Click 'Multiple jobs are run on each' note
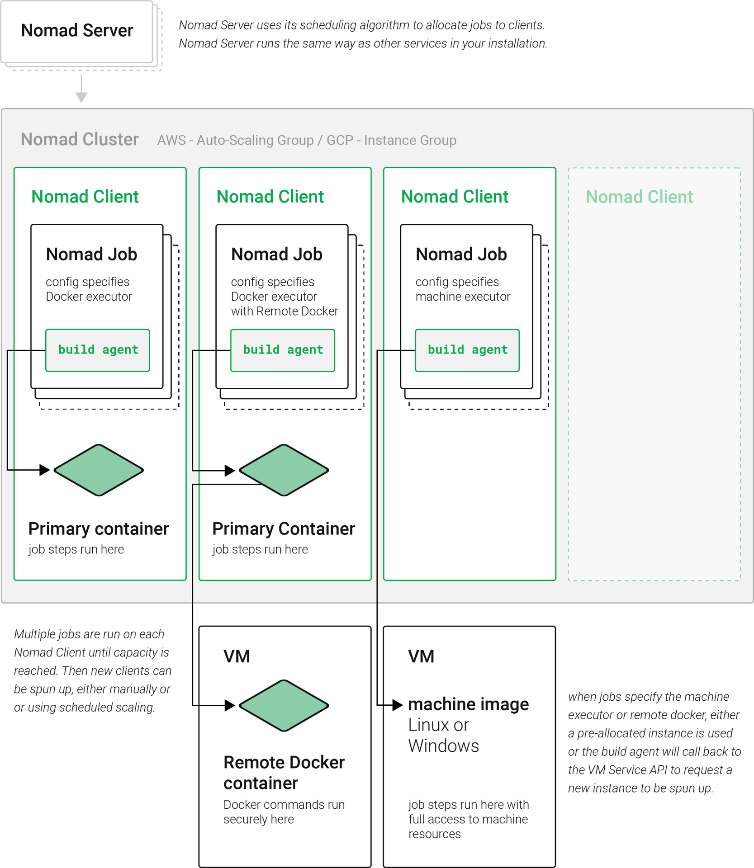754x868 pixels. (x=93, y=670)
